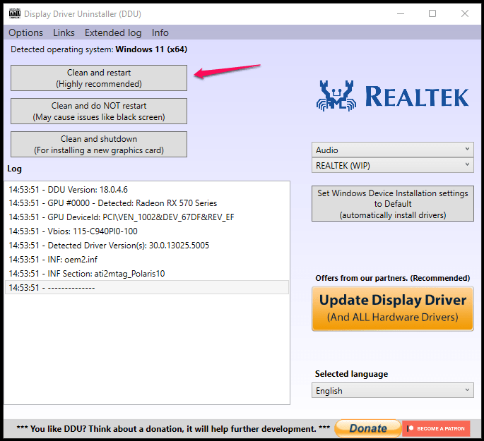Viewport: 484px width, 441px height.
Task: Open the REALTEK (WIP) vendor dropdown
Action: [392, 165]
